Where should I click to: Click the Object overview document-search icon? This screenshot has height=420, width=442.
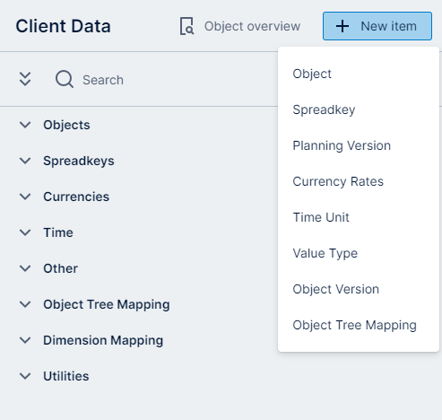(186, 26)
